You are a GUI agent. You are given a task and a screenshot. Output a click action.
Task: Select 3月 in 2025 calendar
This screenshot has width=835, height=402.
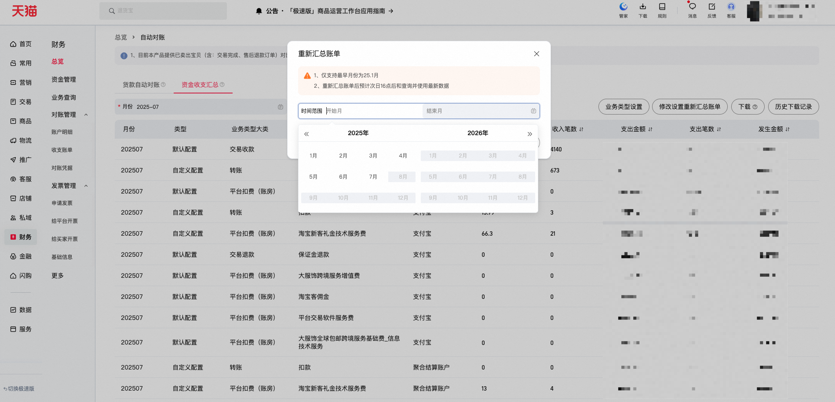(x=373, y=156)
